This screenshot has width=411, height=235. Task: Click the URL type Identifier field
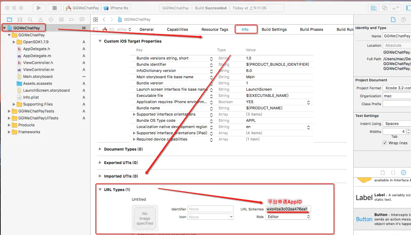(211, 209)
